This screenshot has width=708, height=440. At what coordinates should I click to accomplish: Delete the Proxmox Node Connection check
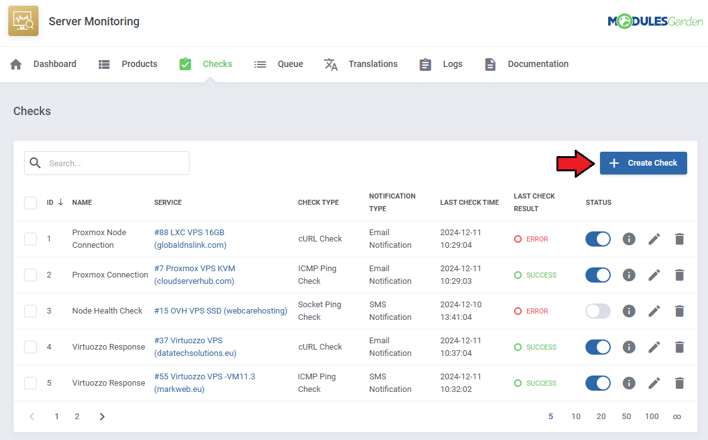click(680, 238)
